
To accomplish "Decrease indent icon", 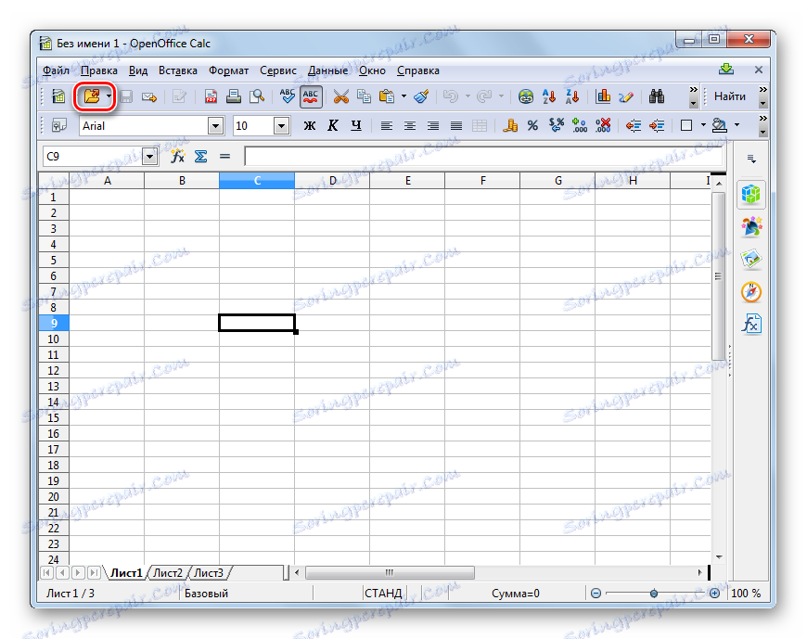I will (634, 125).
